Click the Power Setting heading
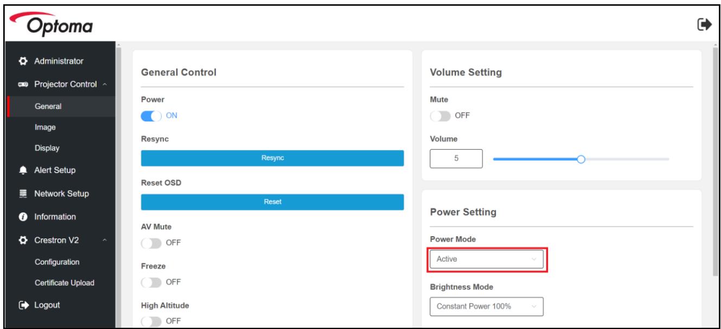This screenshot has width=721, height=329. pyautogui.click(x=463, y=213)
